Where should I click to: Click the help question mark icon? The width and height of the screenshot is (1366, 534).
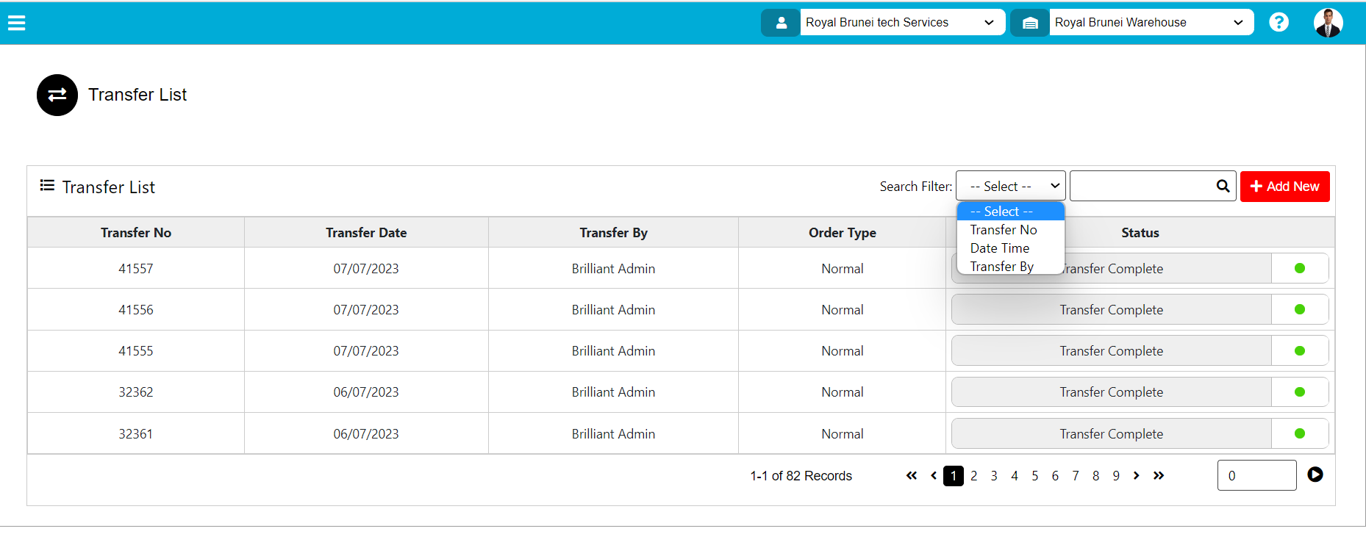1279,23
